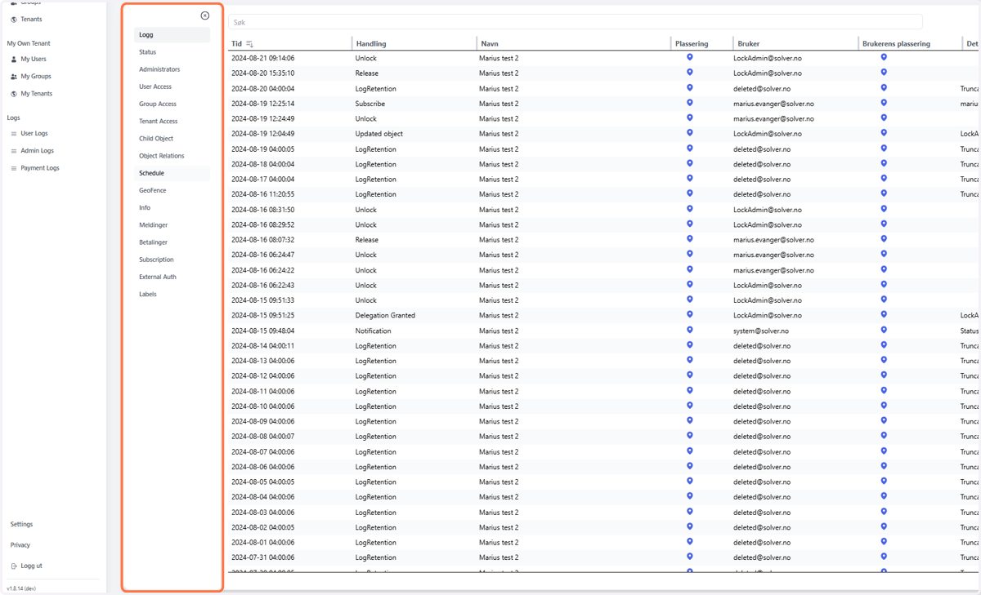Sort by the Navn column header
Viewport: 981px width, 595px height.
click(490, 44)
